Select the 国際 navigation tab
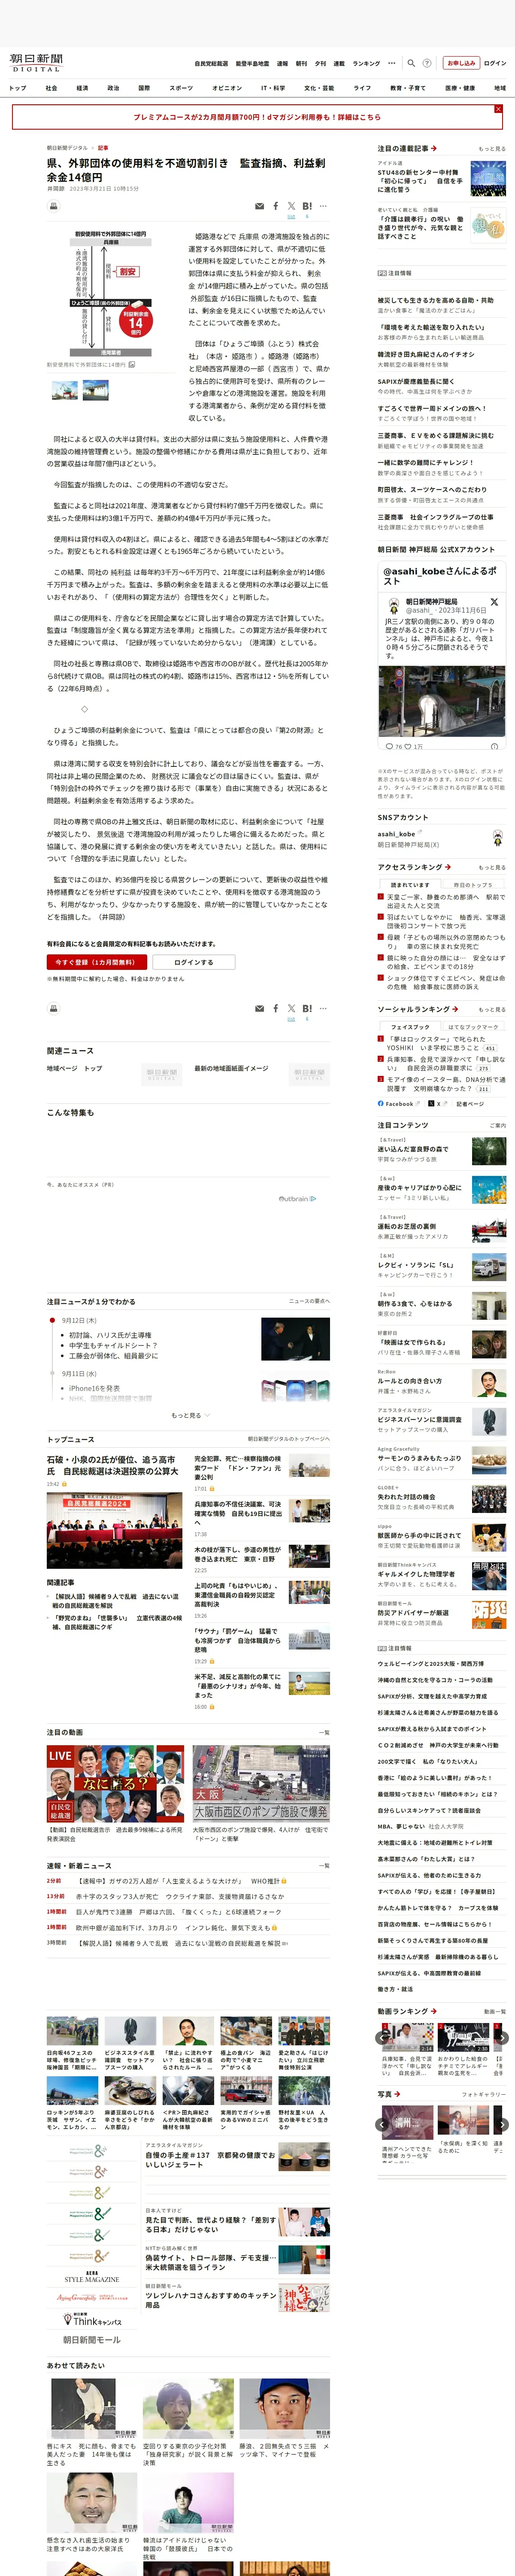 click(x=144, y=88)
